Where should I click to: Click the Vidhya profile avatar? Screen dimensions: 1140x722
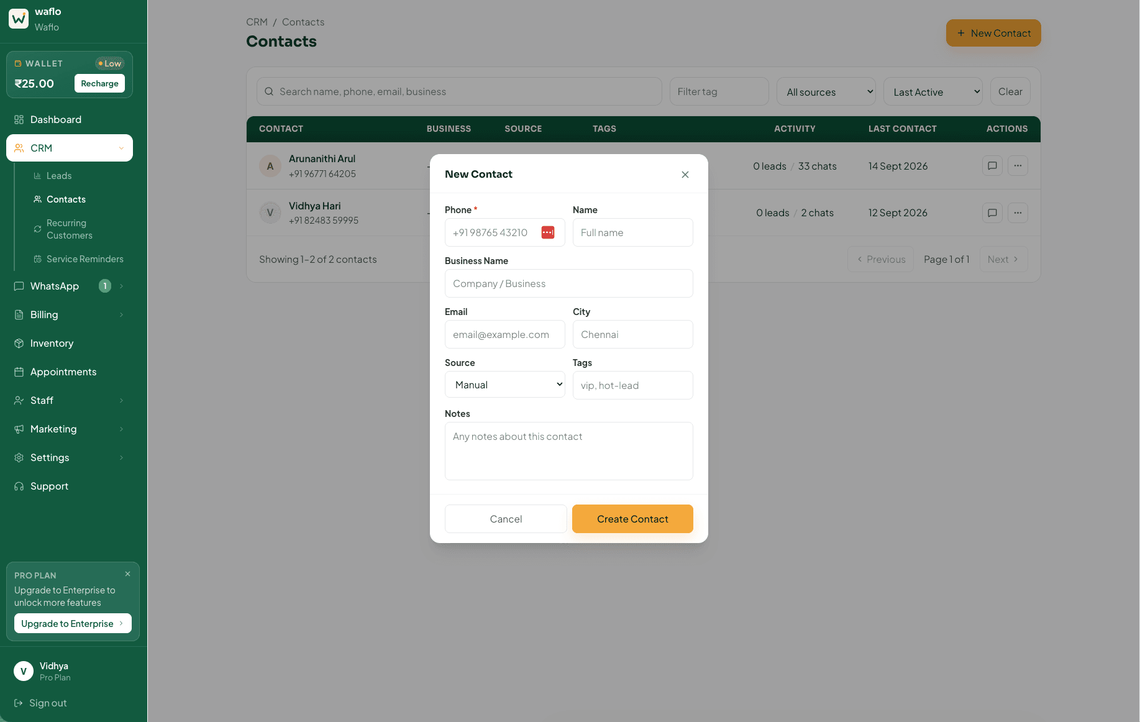click(x=24, y=671)
